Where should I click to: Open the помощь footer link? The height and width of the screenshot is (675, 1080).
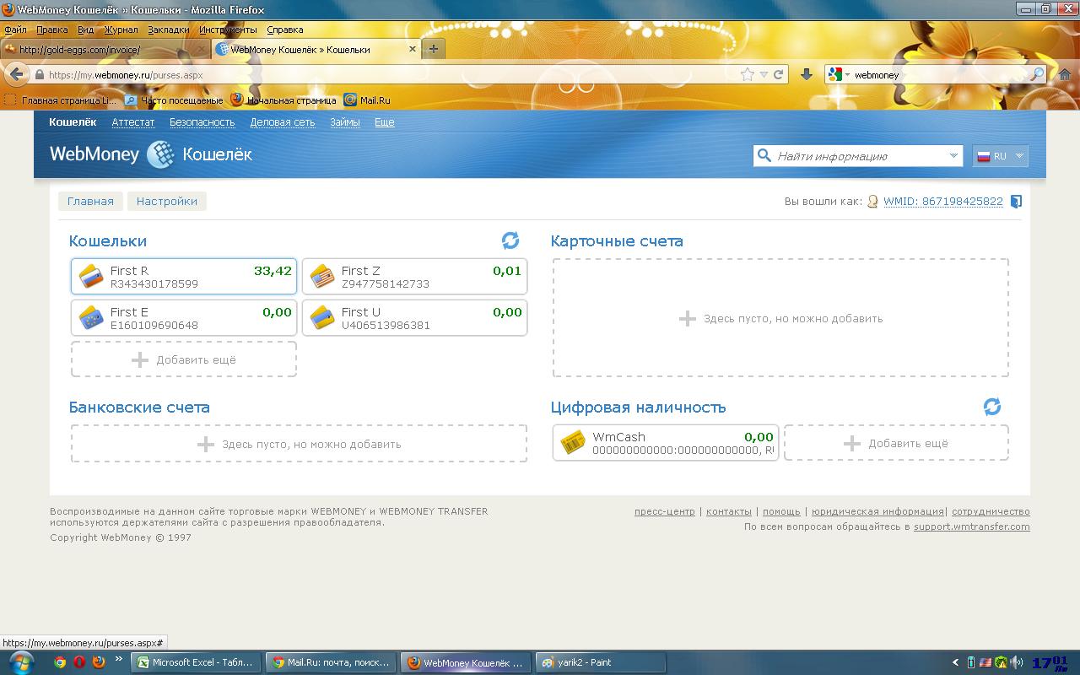[x=781, y=511]
